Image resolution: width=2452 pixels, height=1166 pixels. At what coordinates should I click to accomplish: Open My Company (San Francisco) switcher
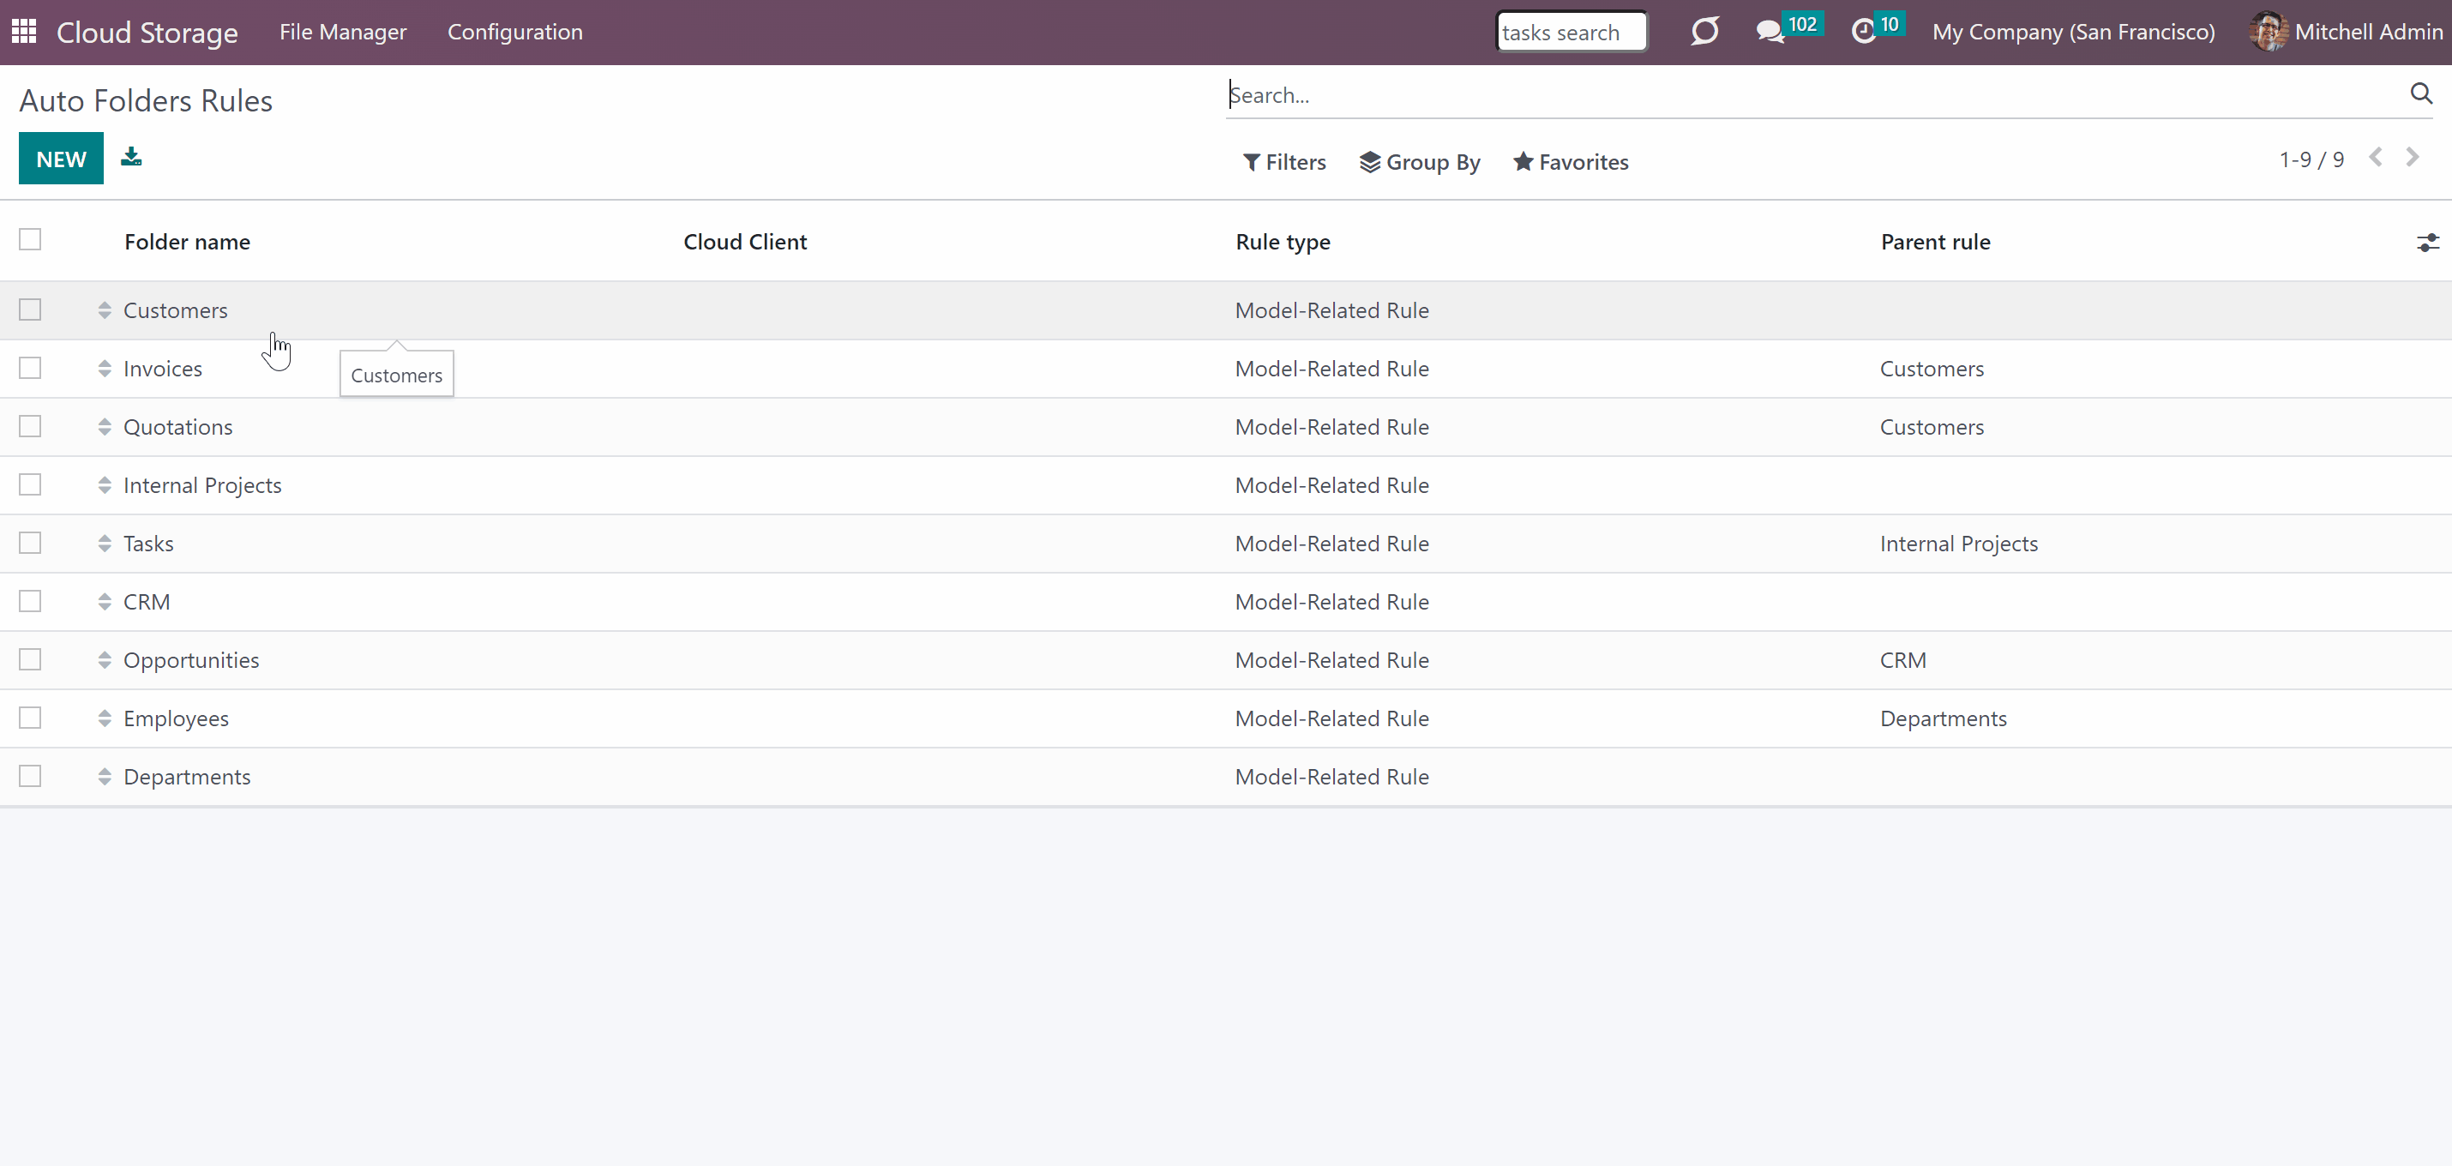click(2073, 32)
